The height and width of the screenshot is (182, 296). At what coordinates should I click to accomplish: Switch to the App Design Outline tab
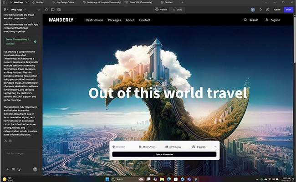[63, 2]
